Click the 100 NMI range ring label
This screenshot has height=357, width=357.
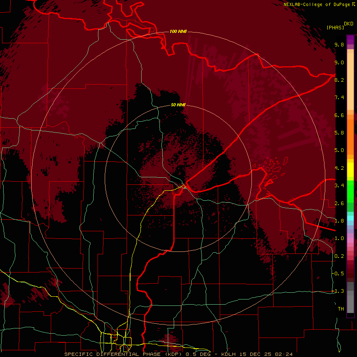coord(178,31)
